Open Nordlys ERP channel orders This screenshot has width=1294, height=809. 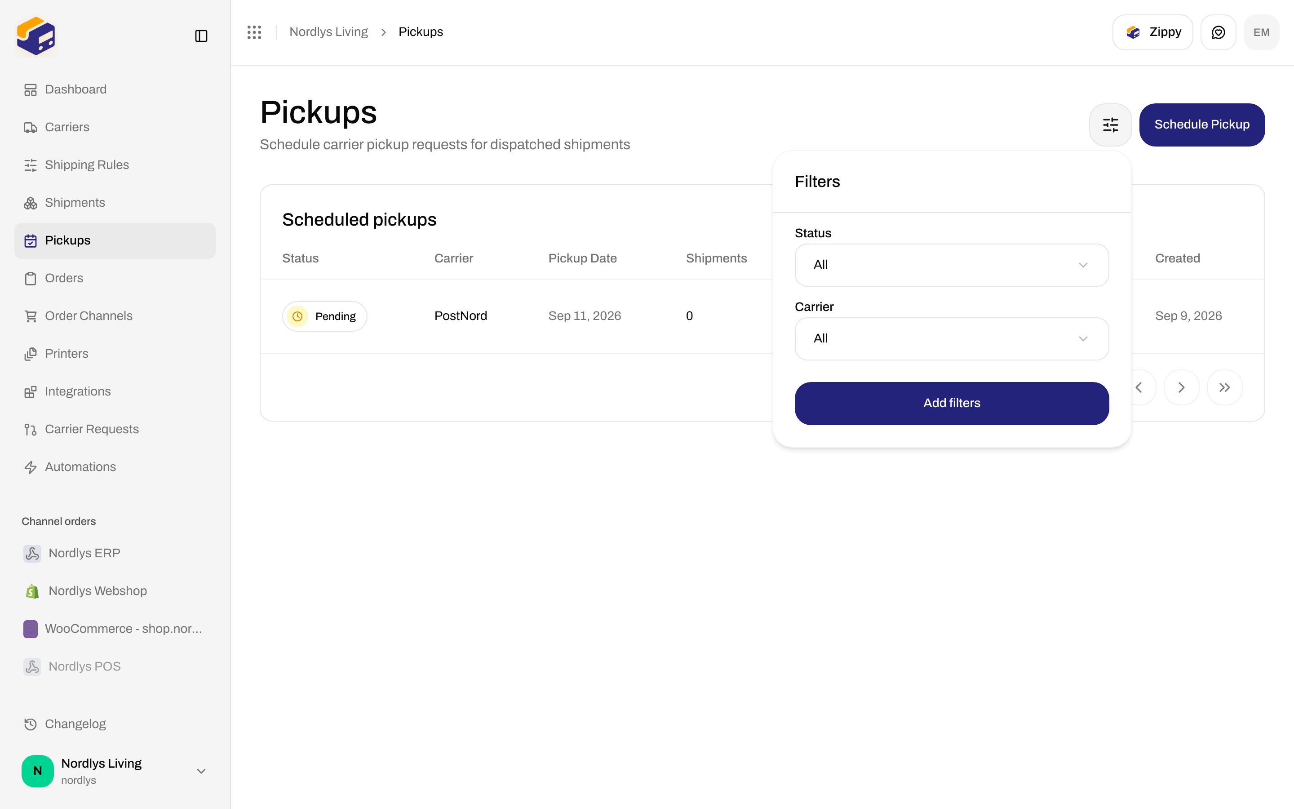pyautogui.click(x=115, y=553)
